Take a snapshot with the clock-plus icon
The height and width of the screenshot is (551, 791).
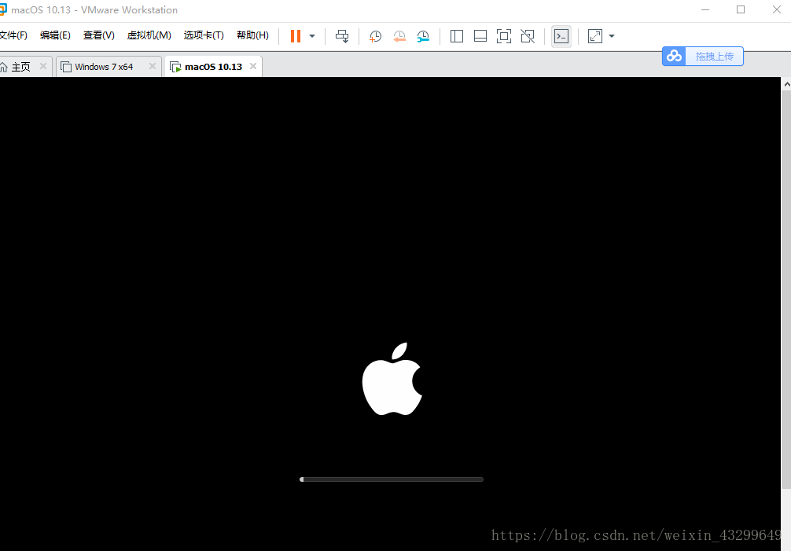point(375,36)
